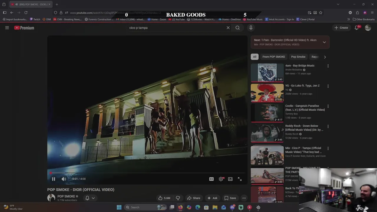The image size is (377, 212).
Task: Open new browser tab plus button
Action: (x=57, y=4)
